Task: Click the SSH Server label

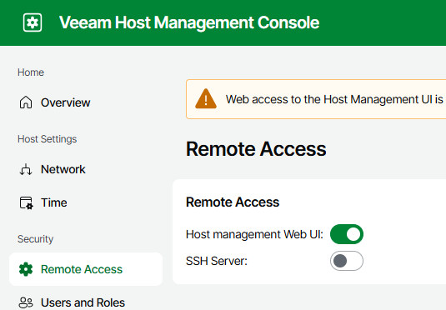Action: click(x=217, y=261)
